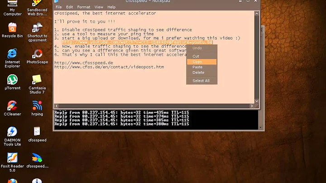Click the "cFosSpeed, The best internet accelerator" heading
Screen dimensions: 326x183
click(105, 13)
